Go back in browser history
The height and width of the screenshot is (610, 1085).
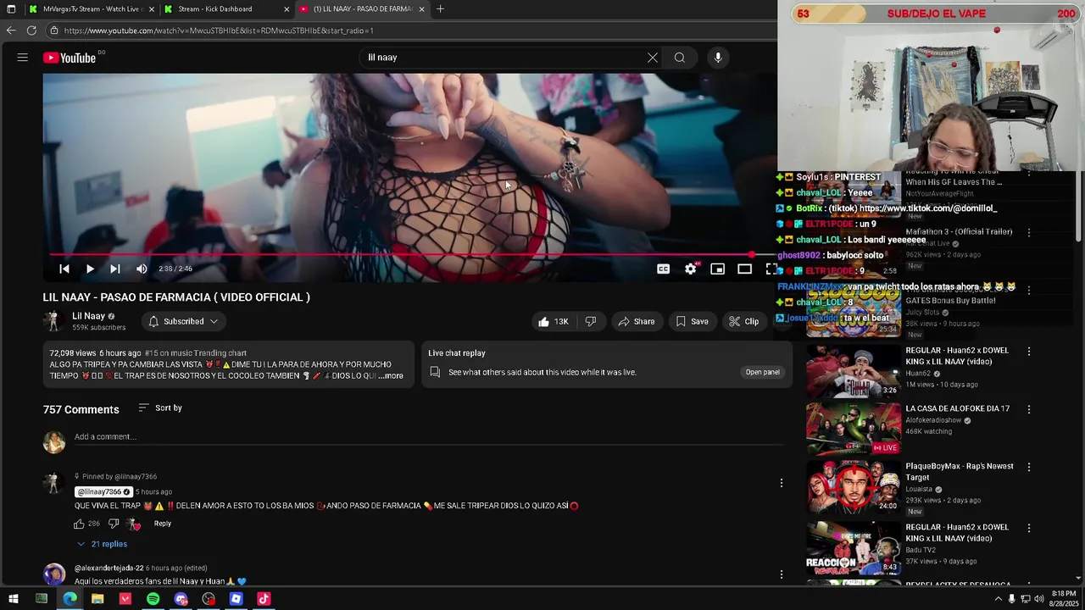[10, 30]
